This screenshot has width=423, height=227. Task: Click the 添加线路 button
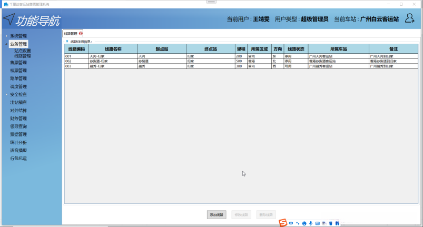(x=217, y=215)
